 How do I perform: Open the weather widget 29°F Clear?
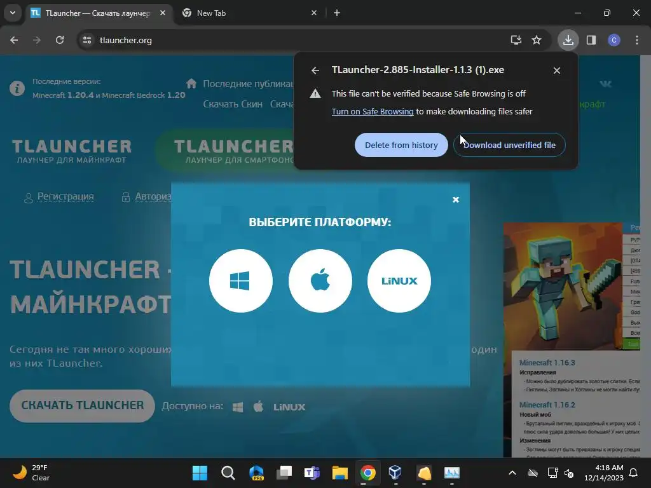coord(31,473)
